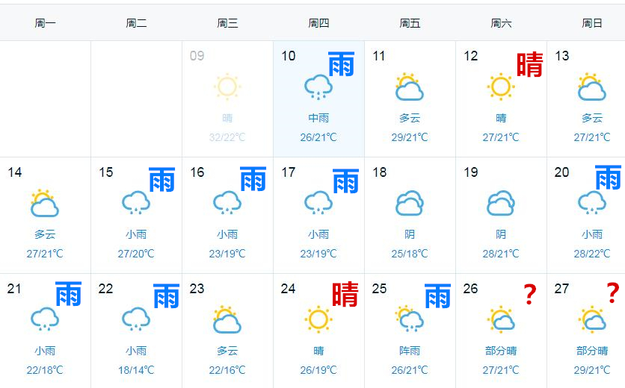Click the faded sun icon on day 09
625x388 pixels.
[227, 87]
